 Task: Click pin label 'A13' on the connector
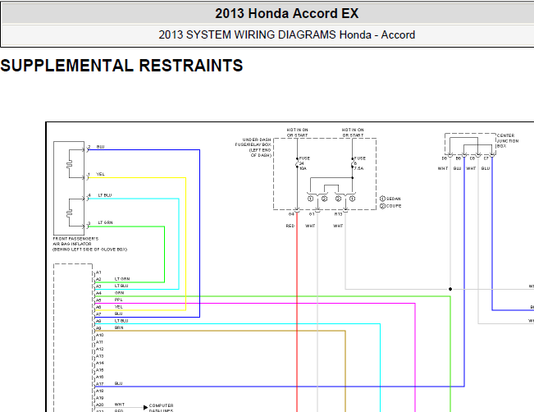click(x=99, y=356)
